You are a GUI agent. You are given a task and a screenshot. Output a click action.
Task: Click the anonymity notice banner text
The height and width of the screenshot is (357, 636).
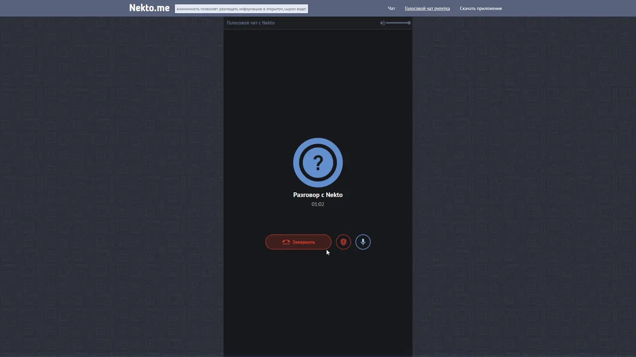pyautogui.click(x=241, y=9)
